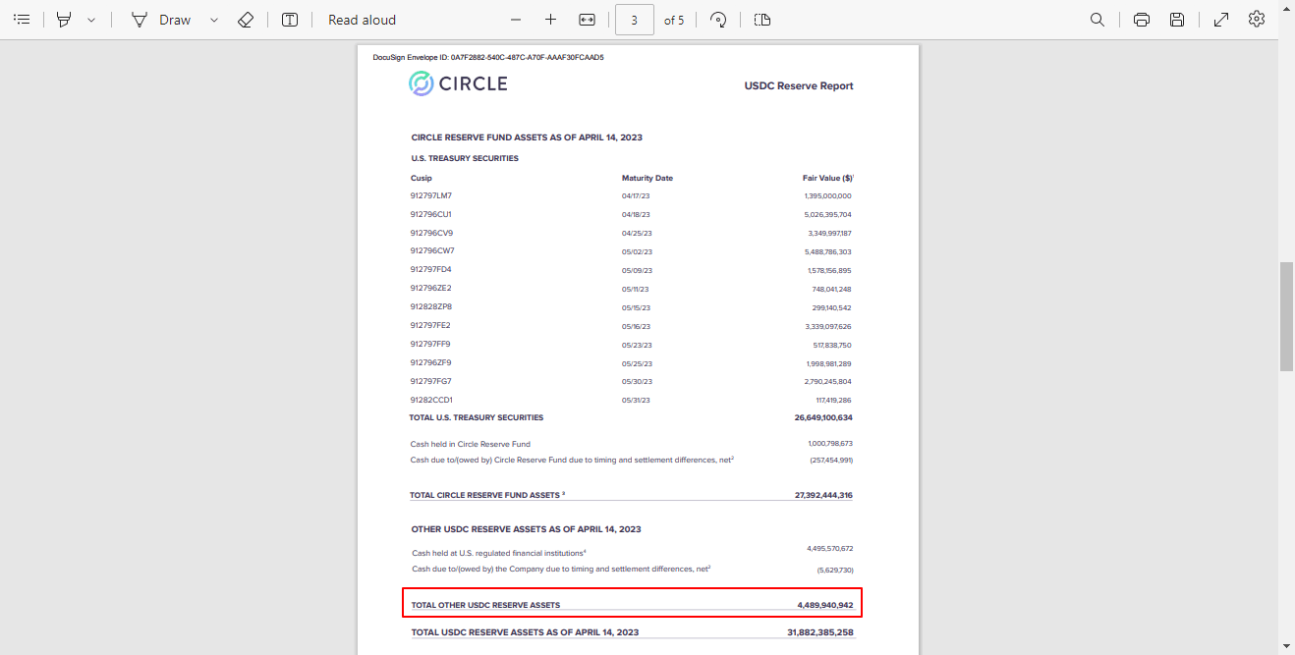Click the 'Fair Value ($)' column header
This screenshot has width=1295, height=655.
(828, 178)
